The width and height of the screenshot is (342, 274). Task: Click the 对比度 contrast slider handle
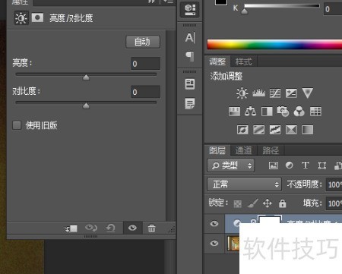pos(86,106)
